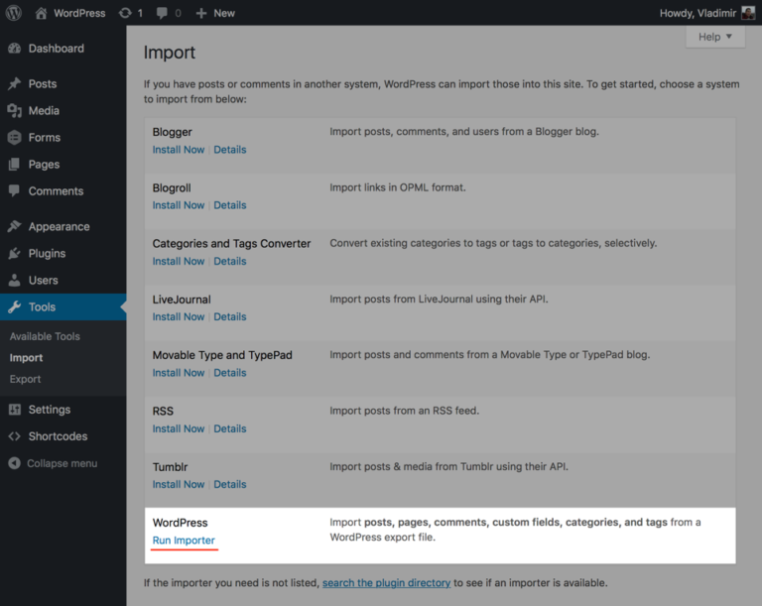Click the Plugins plug icon

(15, 253)
